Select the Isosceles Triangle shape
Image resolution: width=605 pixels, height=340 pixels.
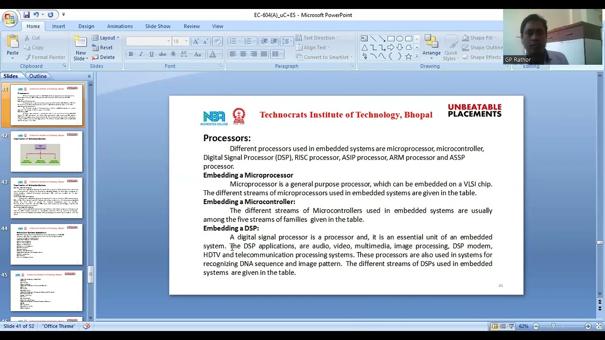tap(364, 47)
